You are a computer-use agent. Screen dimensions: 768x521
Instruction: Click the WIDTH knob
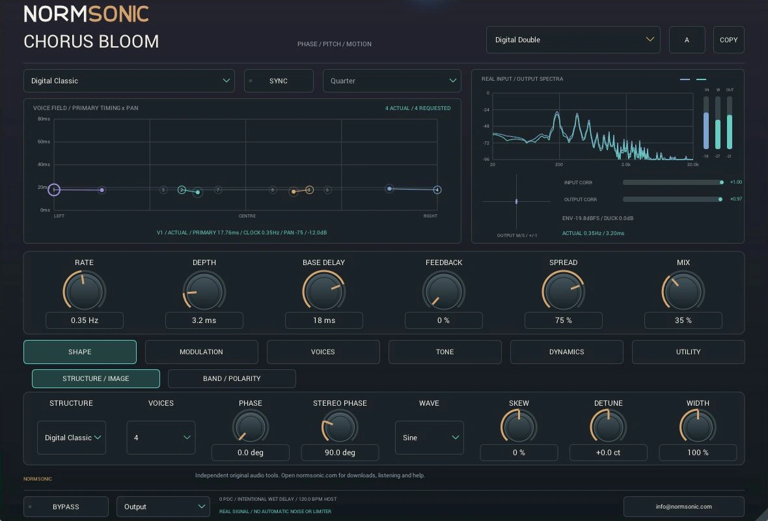[x=698, y=427]
